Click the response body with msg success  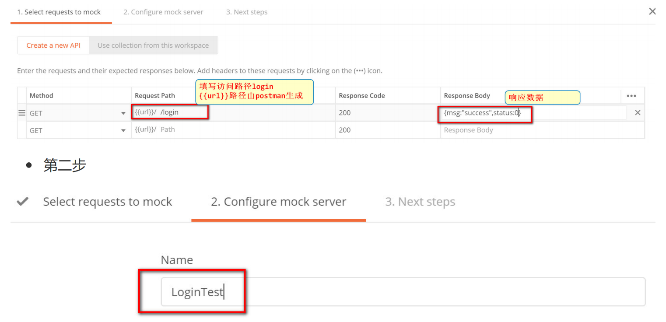pos(534,113)
